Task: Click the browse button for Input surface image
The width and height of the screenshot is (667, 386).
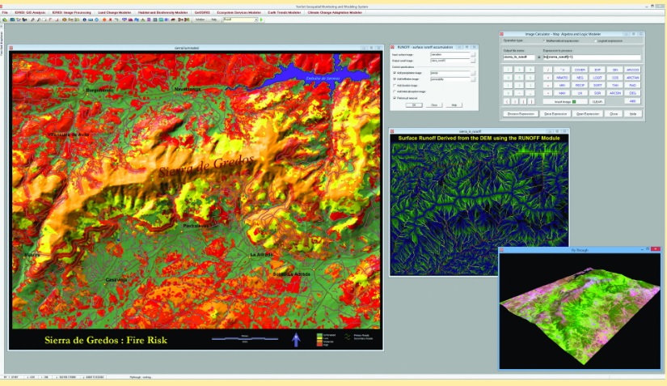Action: [x=473, y=54]
